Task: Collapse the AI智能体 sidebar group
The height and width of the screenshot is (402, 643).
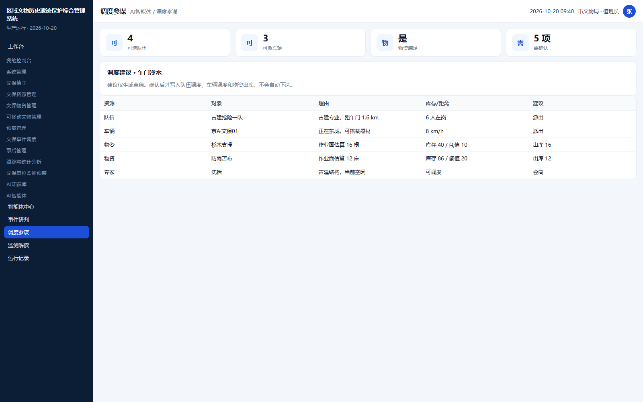Action: point(16,196)
